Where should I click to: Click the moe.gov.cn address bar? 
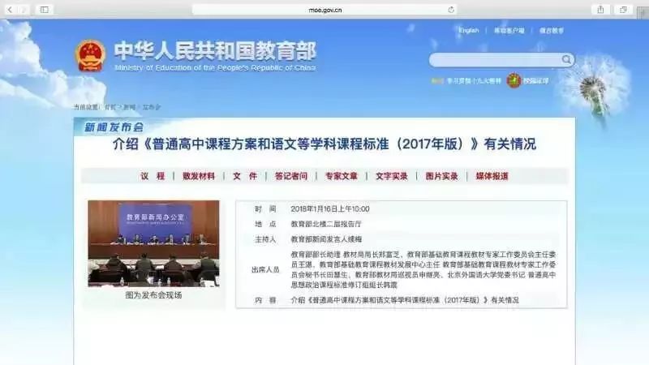click(x=325, y=10)
